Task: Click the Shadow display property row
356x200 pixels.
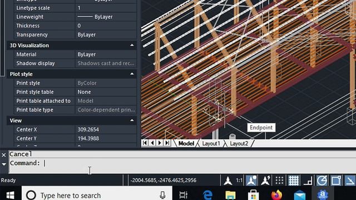Action: [x=75, y=63]
